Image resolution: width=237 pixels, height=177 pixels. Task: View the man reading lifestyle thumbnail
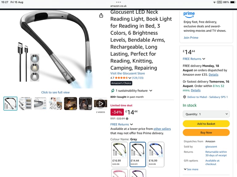[70, 104]
